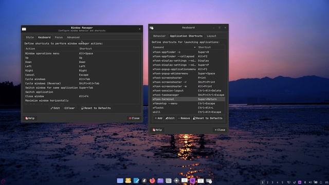Click Close button at Window Manager bottom
Viewport: 329px width, 185px height.
point(134,118)
